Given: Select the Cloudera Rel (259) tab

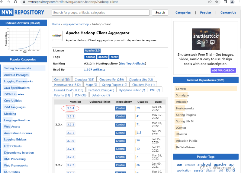Looking at the screenshot, I should click(111, 80).
